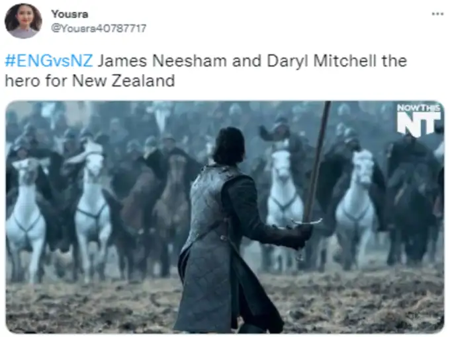Click the NowThis NT logo watermark

[x=418, y=120]
